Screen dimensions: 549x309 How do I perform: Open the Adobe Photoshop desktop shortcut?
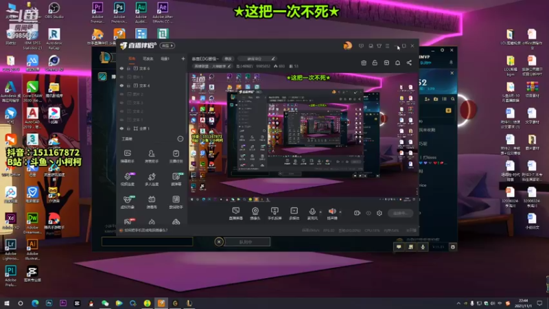coord(119,12)
